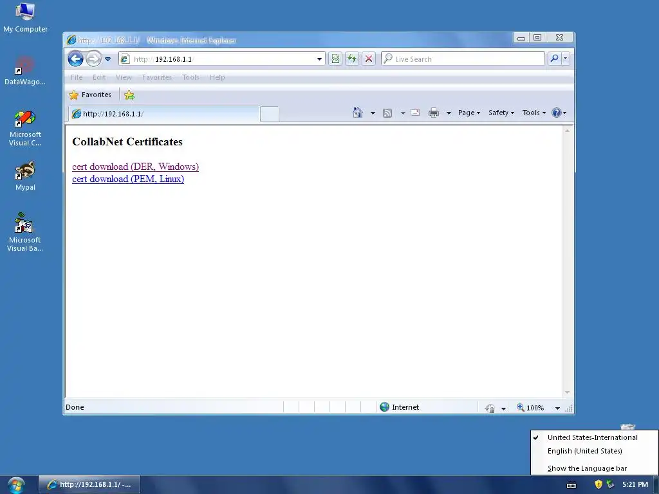Select Mypal desktop shortcut

tap(25, 176)
